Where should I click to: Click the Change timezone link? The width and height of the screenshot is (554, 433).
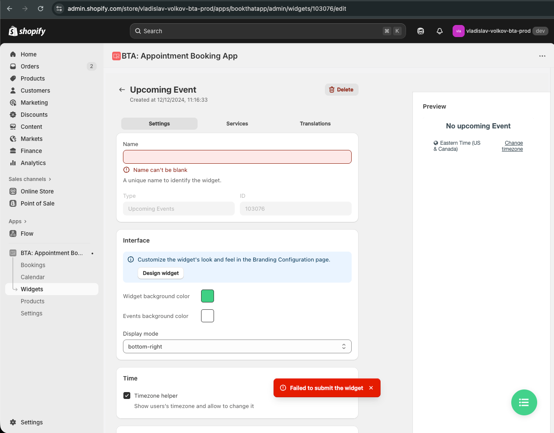[x=513, y=146]
